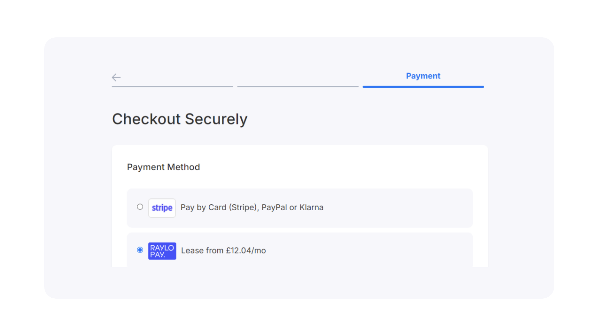Click the £12.04/mo price text
Viewport: 598px width, 336px height.
coord(246,250)
